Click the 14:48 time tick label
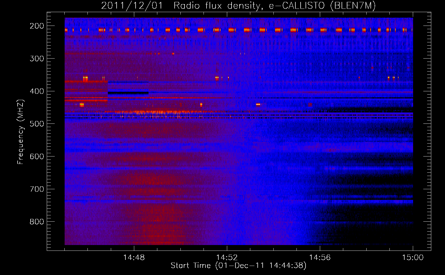This screenshot has width=445, height=275. click(134, 258)
